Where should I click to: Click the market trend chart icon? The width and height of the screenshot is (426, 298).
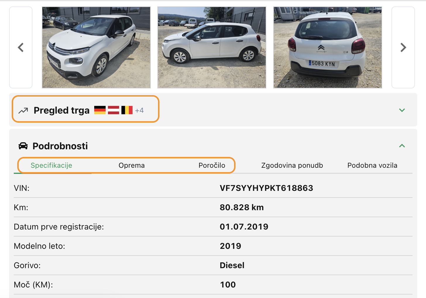(23, 111)
